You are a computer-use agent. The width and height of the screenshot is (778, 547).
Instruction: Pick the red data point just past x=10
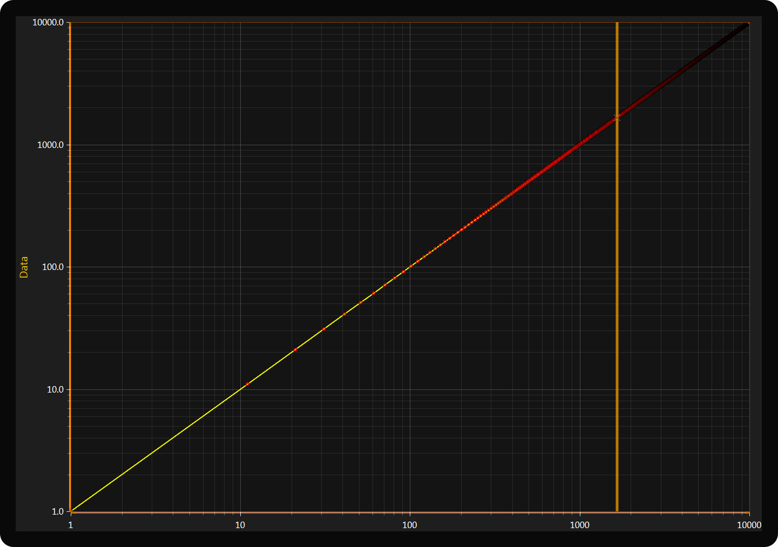[247, 384]
